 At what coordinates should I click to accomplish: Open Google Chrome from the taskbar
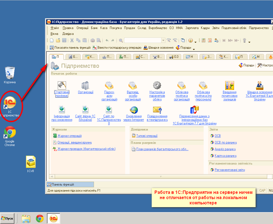40,218
